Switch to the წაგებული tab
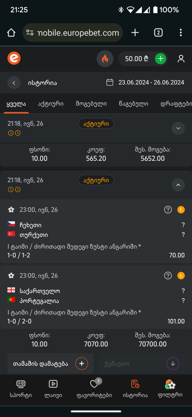This screenshot has height=417, width=192. (x=134, y=104)
